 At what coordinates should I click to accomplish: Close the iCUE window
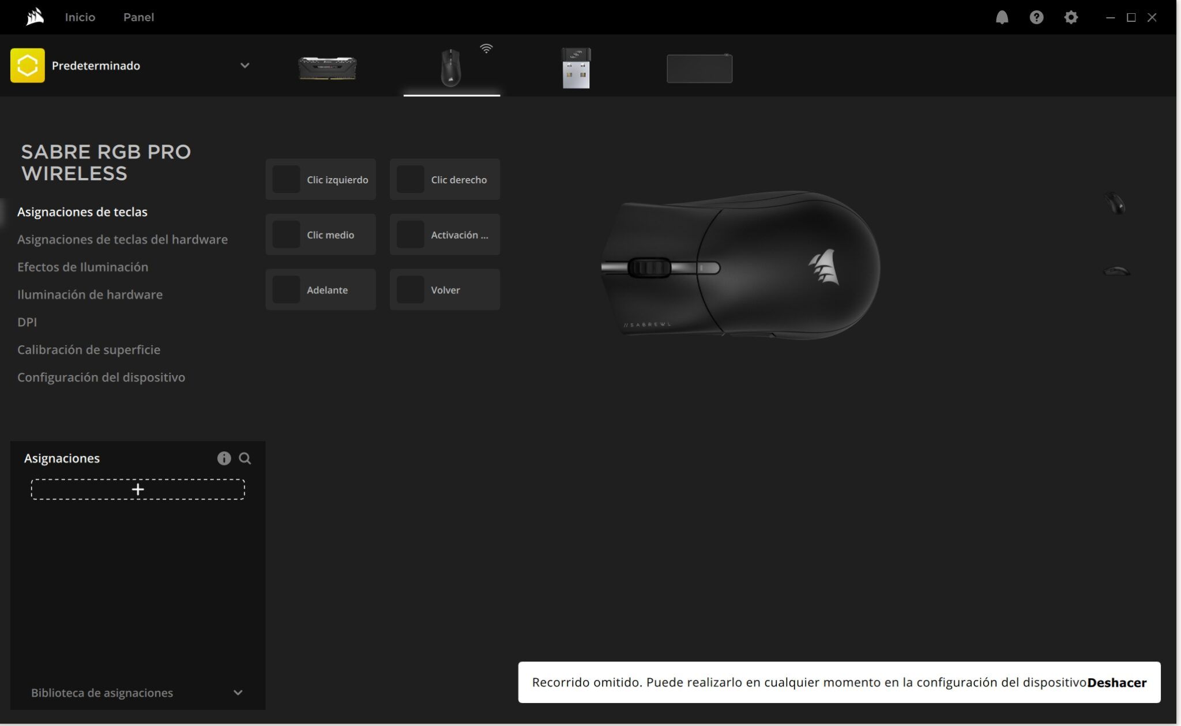[1152, 17]
